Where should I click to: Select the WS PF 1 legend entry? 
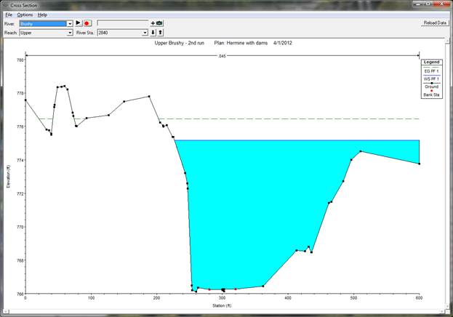(x=432, y=79)
